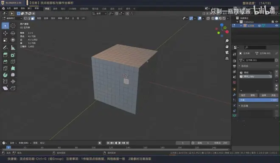Expand the 立方体 object in outliner
Screen dimensions: 280x163
241,26
